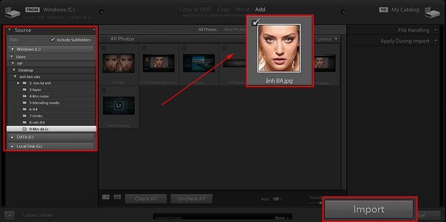446x222 pixels.
Task: Click the folder icon of 6-A4
Action: (25, 109)
